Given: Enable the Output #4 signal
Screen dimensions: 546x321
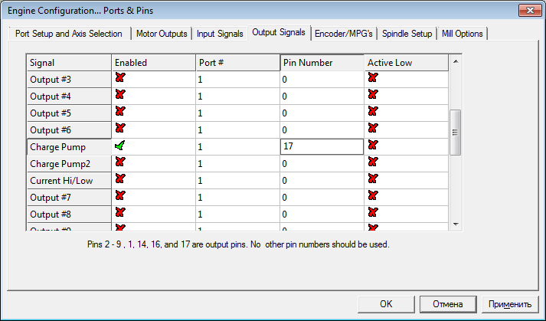Looking at the screenshot, I should tap(120, 95).
